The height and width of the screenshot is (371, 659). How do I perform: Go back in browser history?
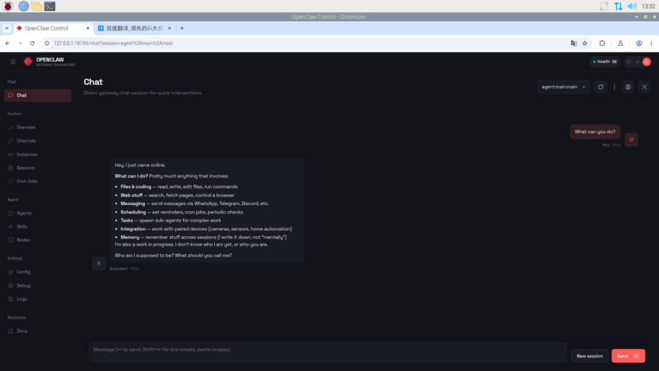click(7, 43)
